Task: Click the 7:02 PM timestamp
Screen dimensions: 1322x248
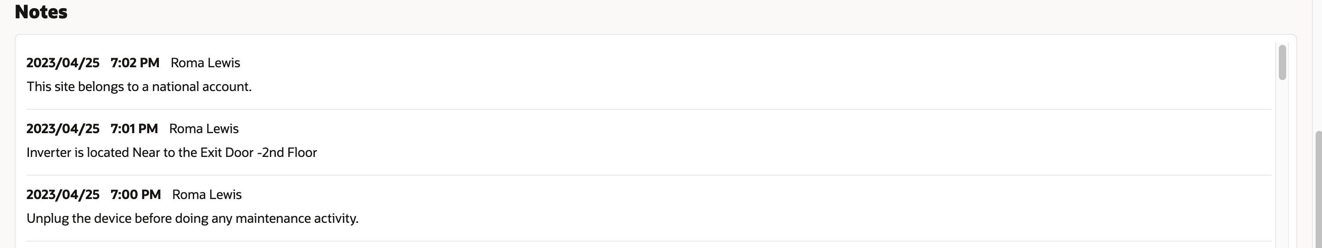Action: click(135, 63)
